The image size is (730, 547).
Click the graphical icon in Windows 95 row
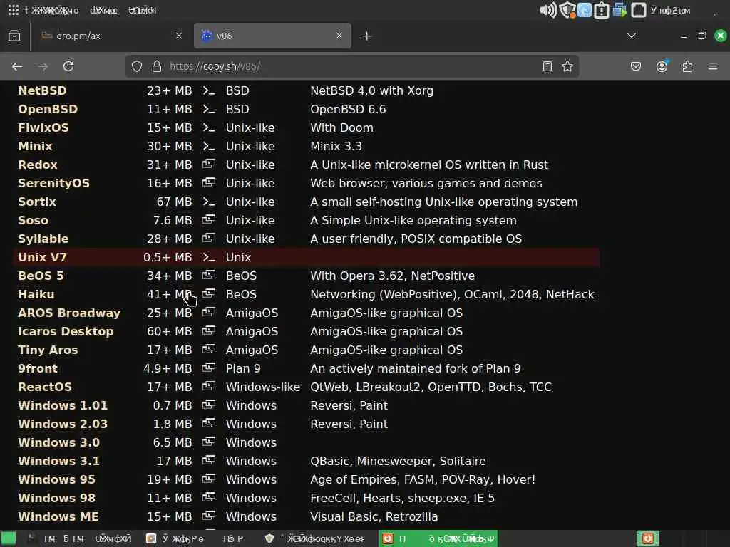pyautogui.click(x=209, y=479)
